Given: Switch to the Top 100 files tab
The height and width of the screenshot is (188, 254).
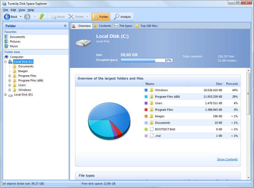Looking at the screenshot, I should [146, 26].
